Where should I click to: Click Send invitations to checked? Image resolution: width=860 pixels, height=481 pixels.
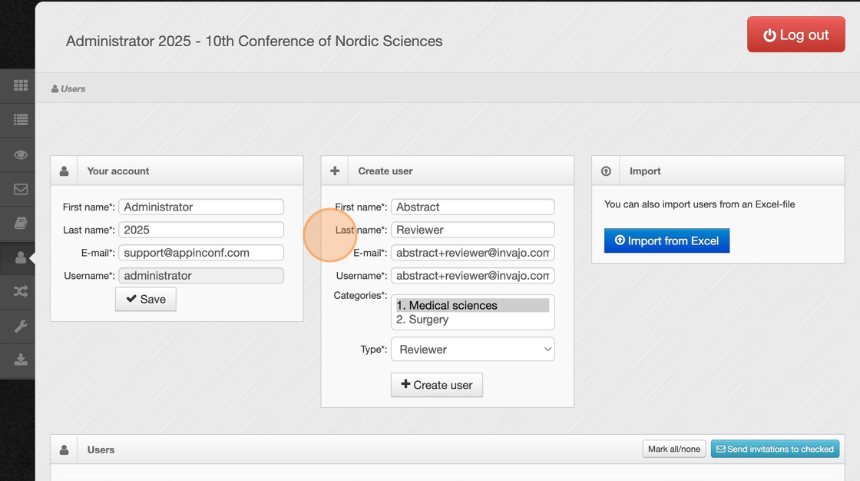(775, 449)
